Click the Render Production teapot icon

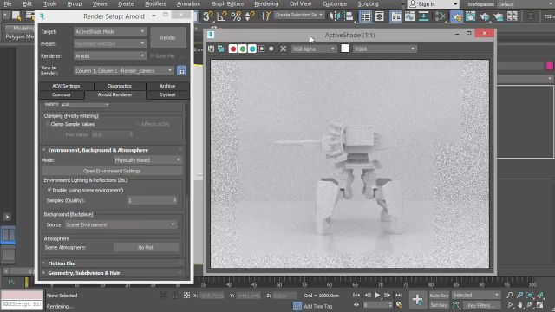tap(485, 16)
